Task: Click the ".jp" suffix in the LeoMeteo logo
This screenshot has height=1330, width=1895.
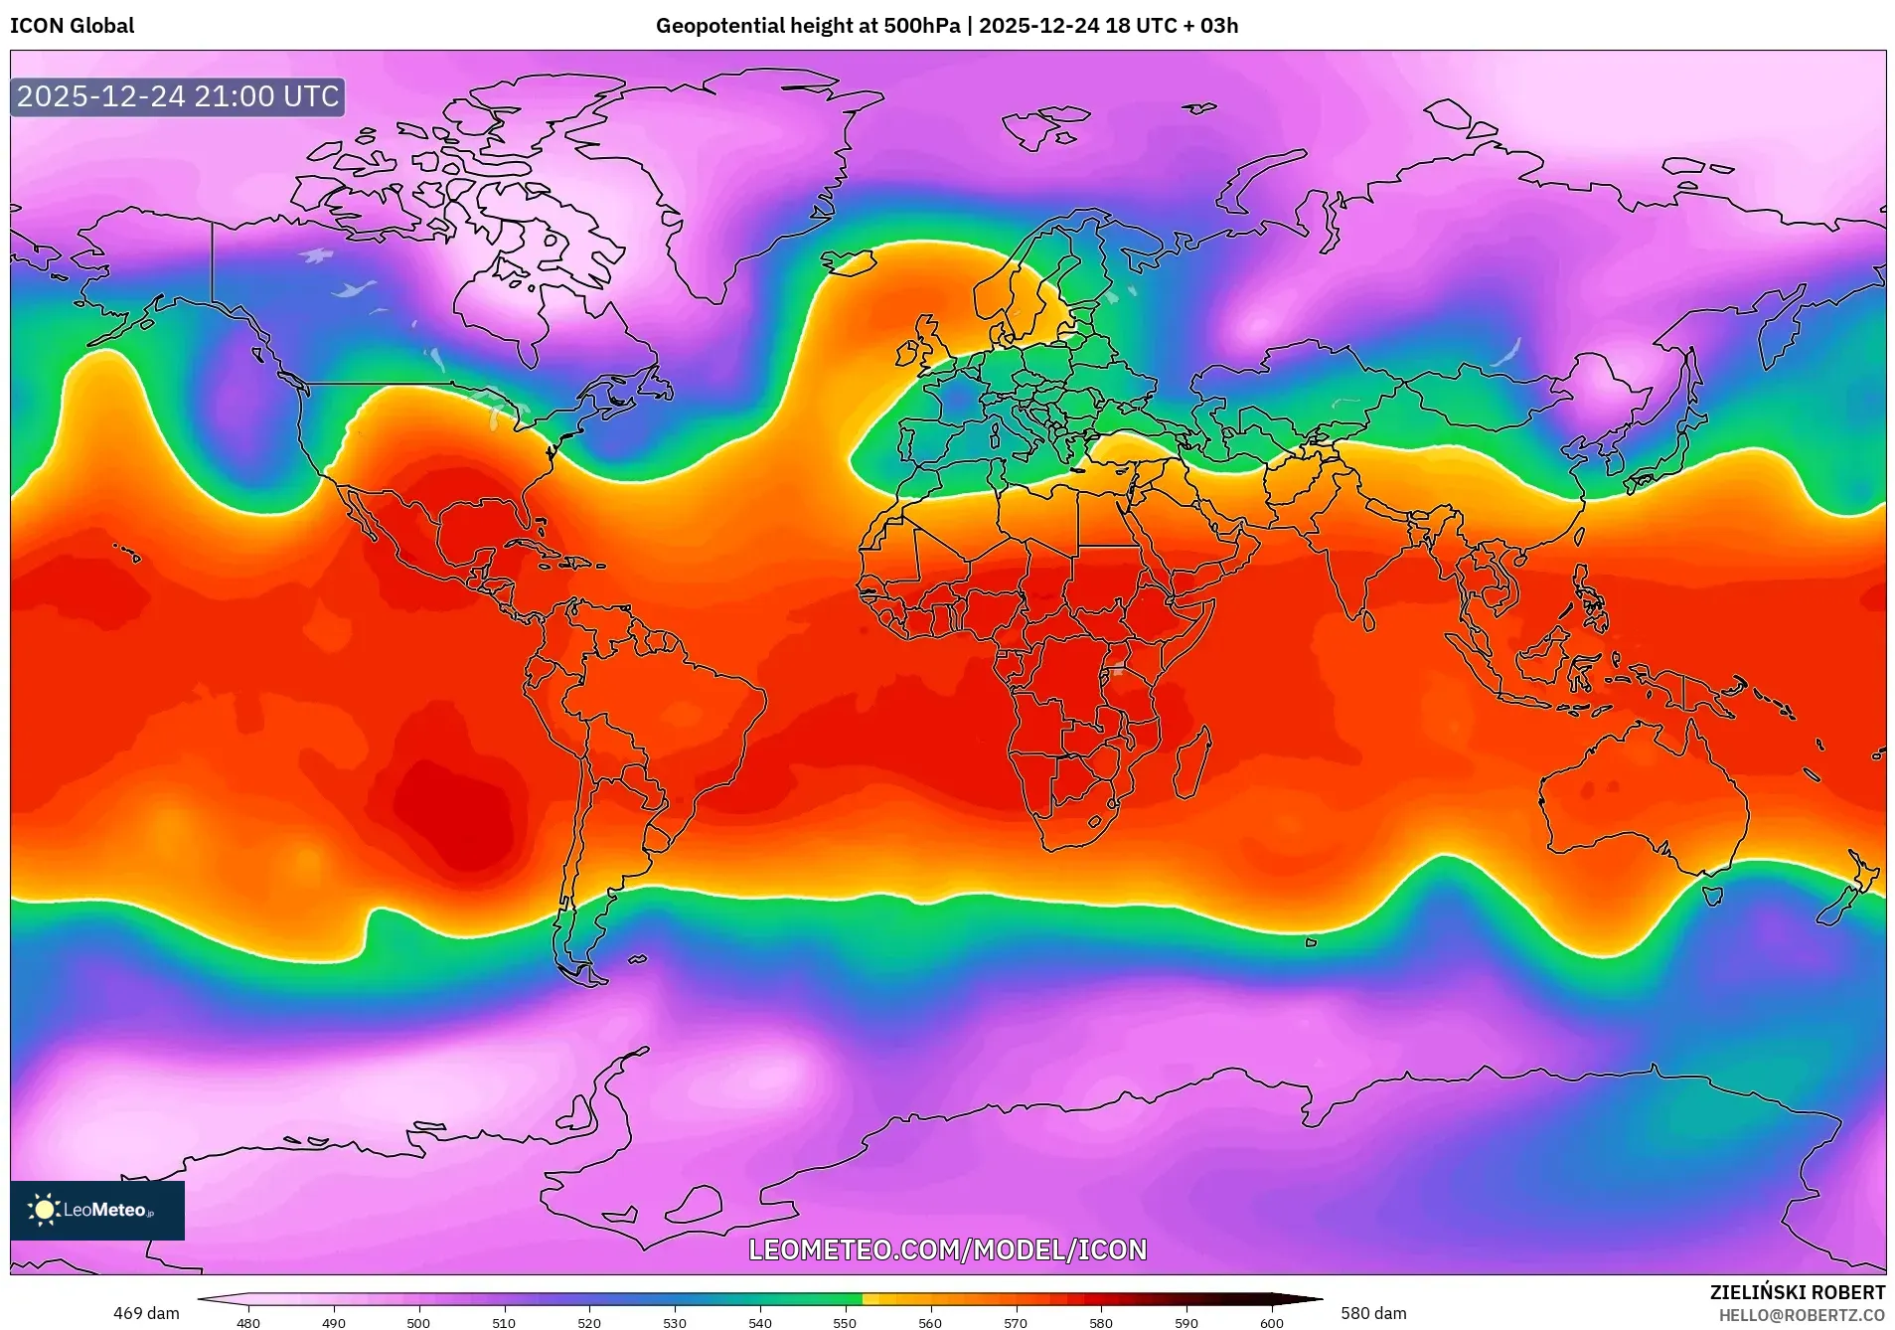Action: point(150,1214)
